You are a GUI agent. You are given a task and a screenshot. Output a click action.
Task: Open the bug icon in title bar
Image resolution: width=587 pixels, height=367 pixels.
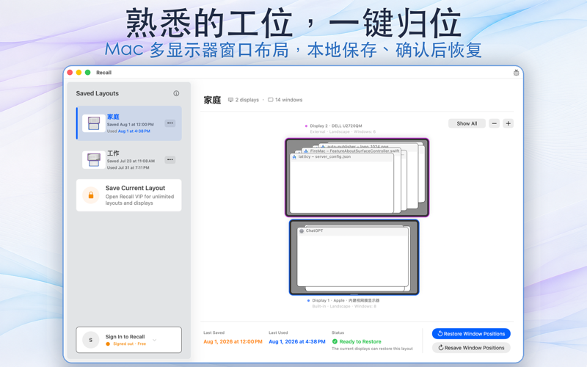coord(516,73)
